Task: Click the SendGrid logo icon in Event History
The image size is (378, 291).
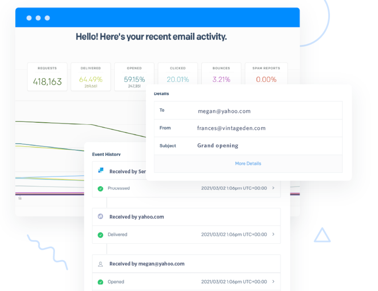Action: pyautogui.click(x=101, y=170)
